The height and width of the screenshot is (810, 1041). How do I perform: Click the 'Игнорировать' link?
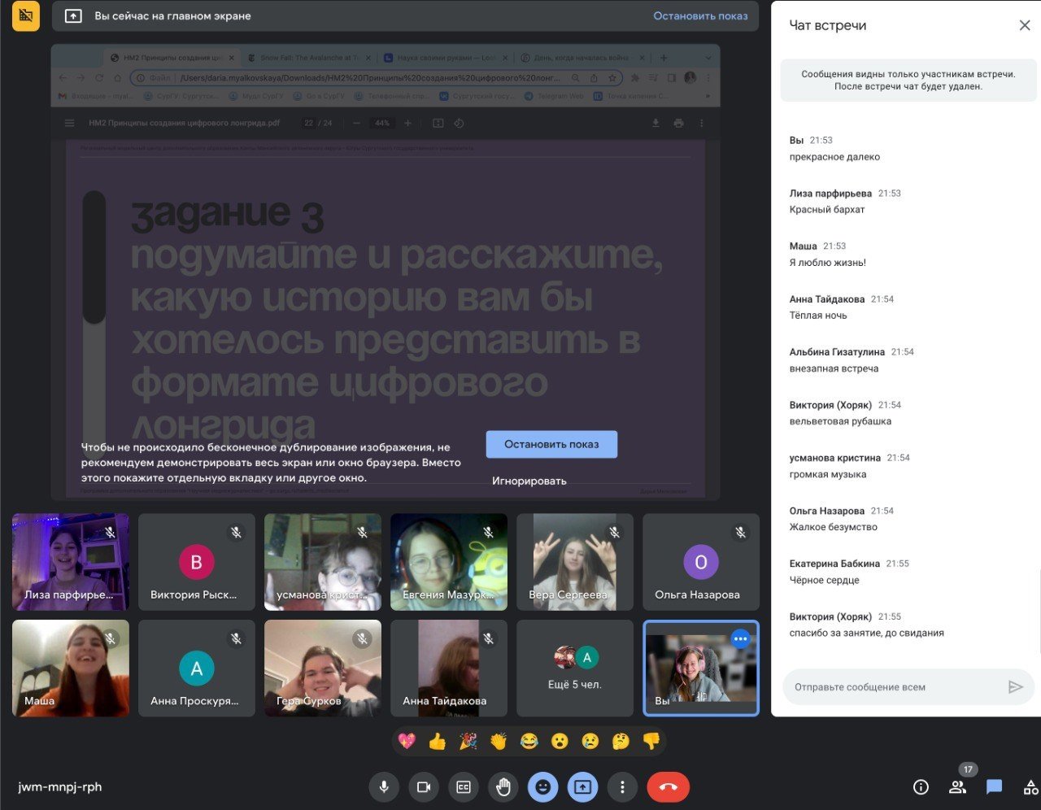click(x=529, y=481)
